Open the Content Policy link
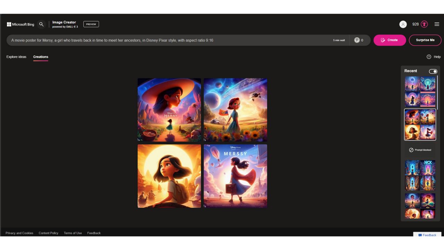The image size is (444, 250). tap(49, 233)
